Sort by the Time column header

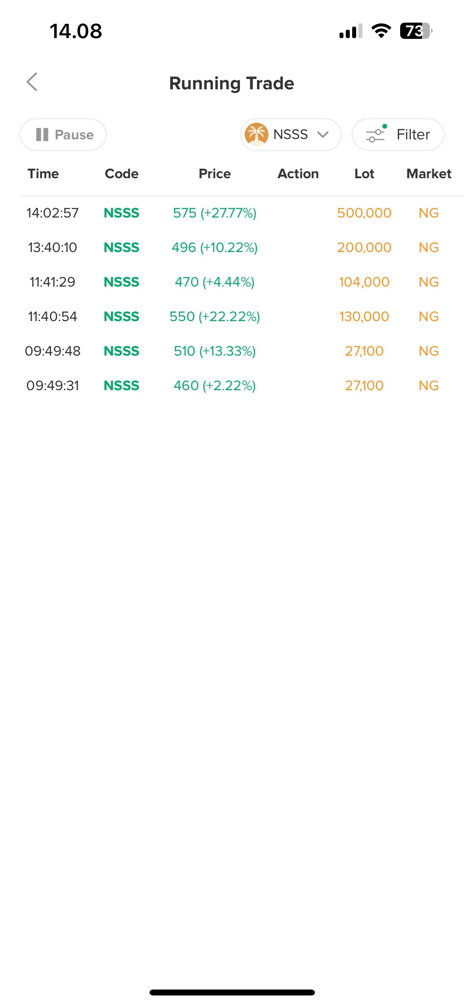tap(43, 174)
